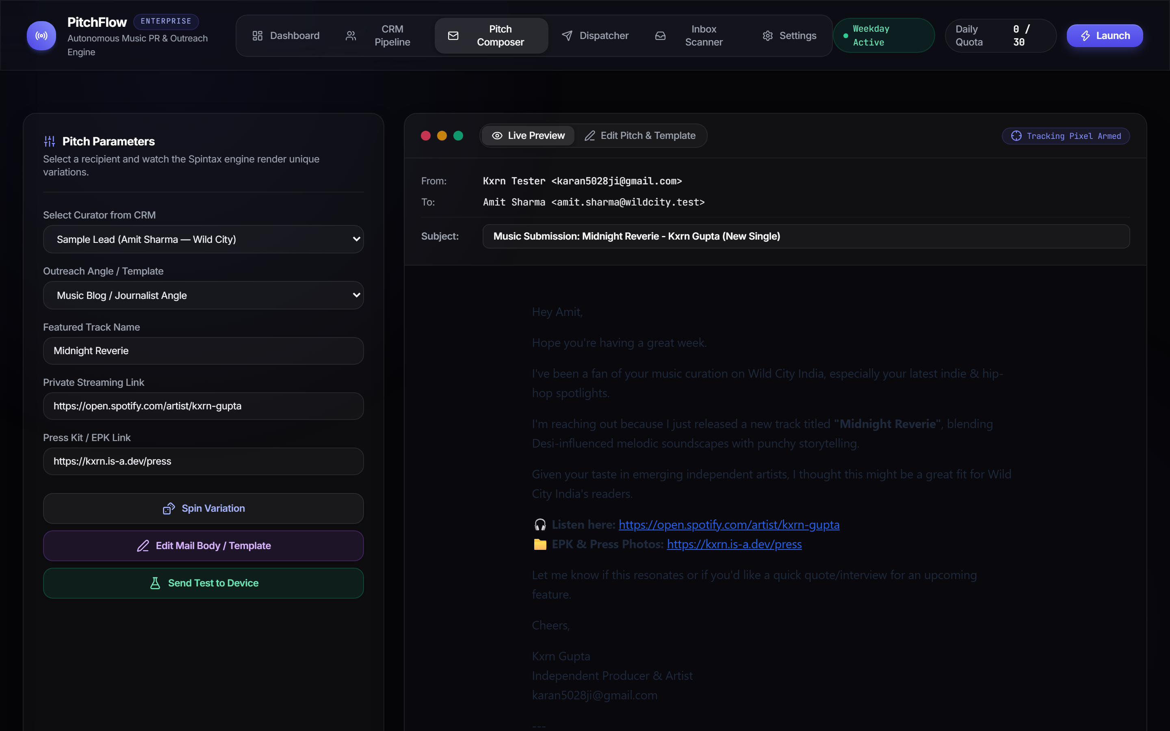The image size is (1170, 731).
Task: Open the Spotify artist link in preview
Action: point(728,525)
